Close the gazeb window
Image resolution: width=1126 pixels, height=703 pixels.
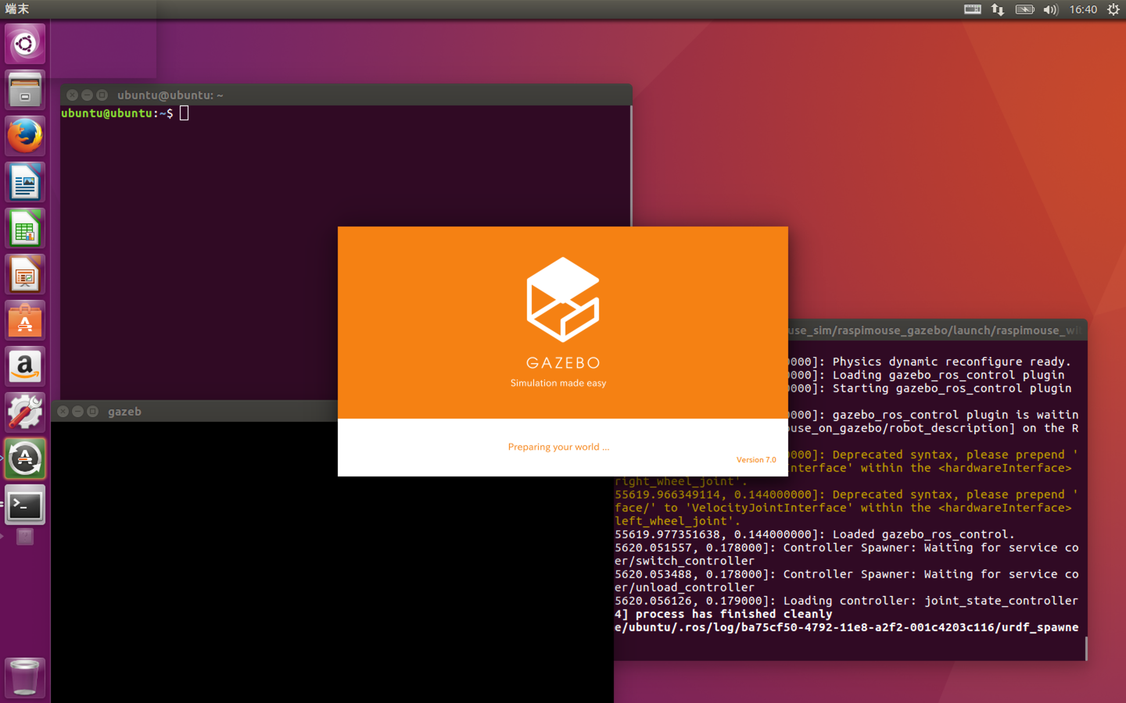tap(63, 412)
